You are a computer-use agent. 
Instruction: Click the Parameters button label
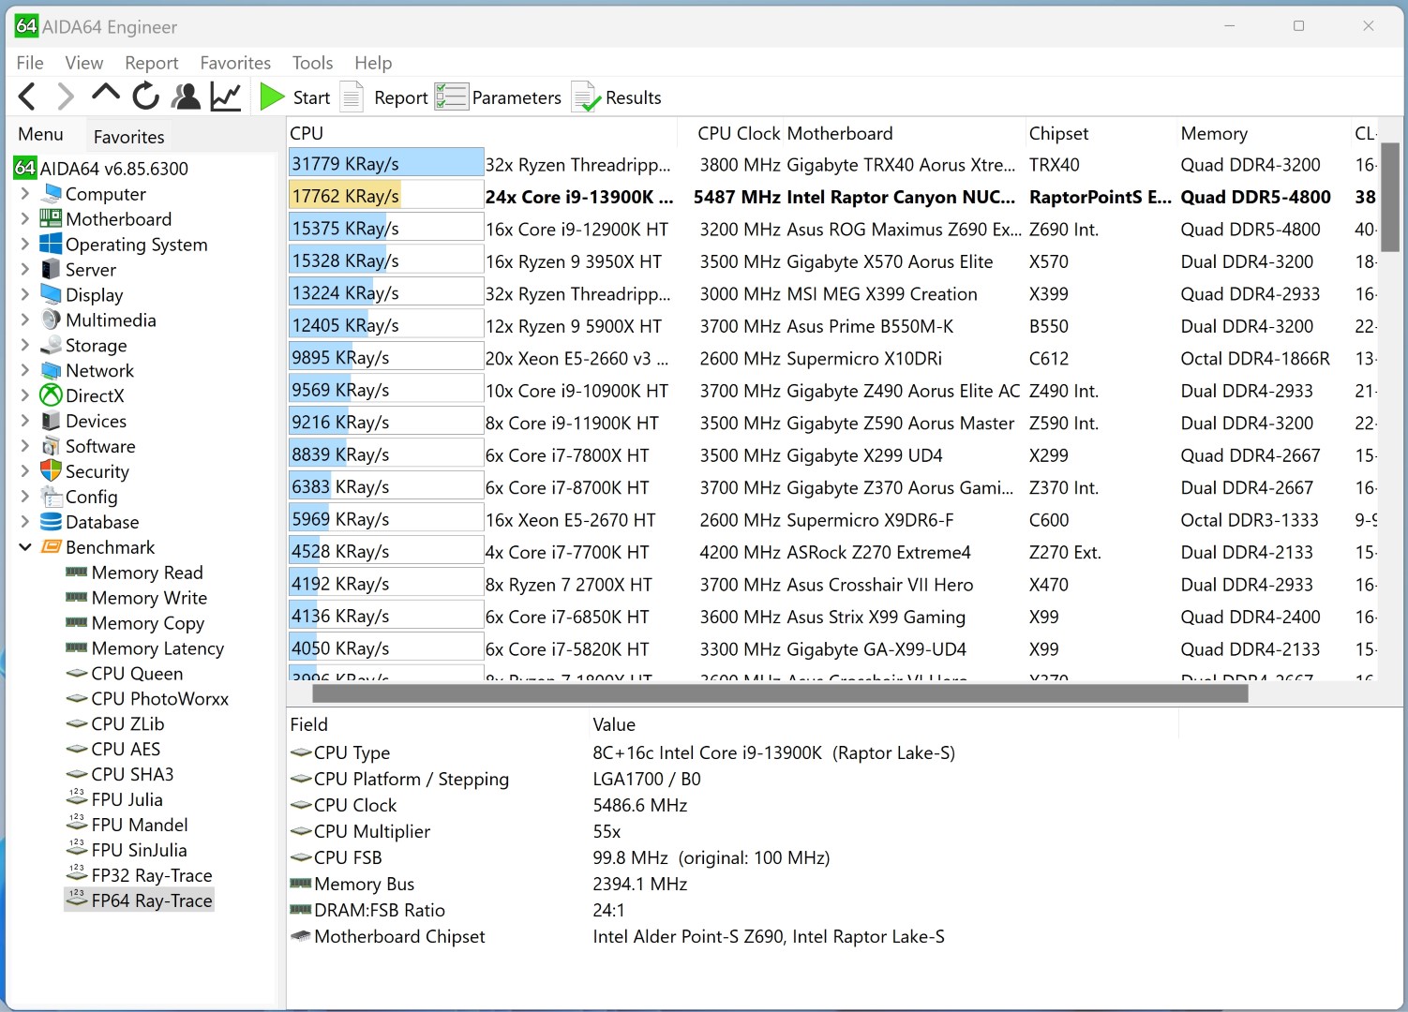(517, 97)
